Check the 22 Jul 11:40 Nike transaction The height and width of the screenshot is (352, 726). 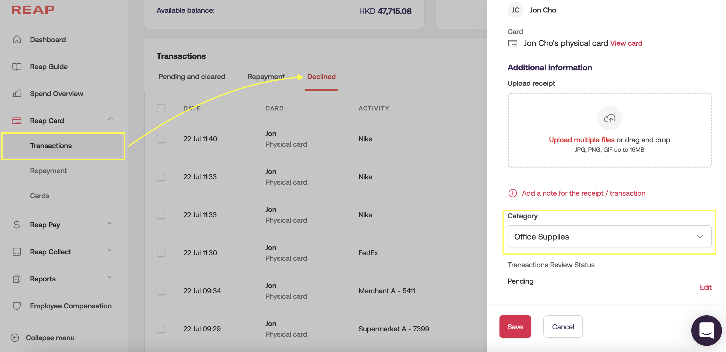(161, 139)
